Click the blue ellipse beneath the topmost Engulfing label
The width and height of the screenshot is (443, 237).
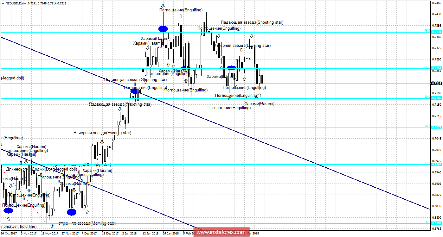click(163, 29)
